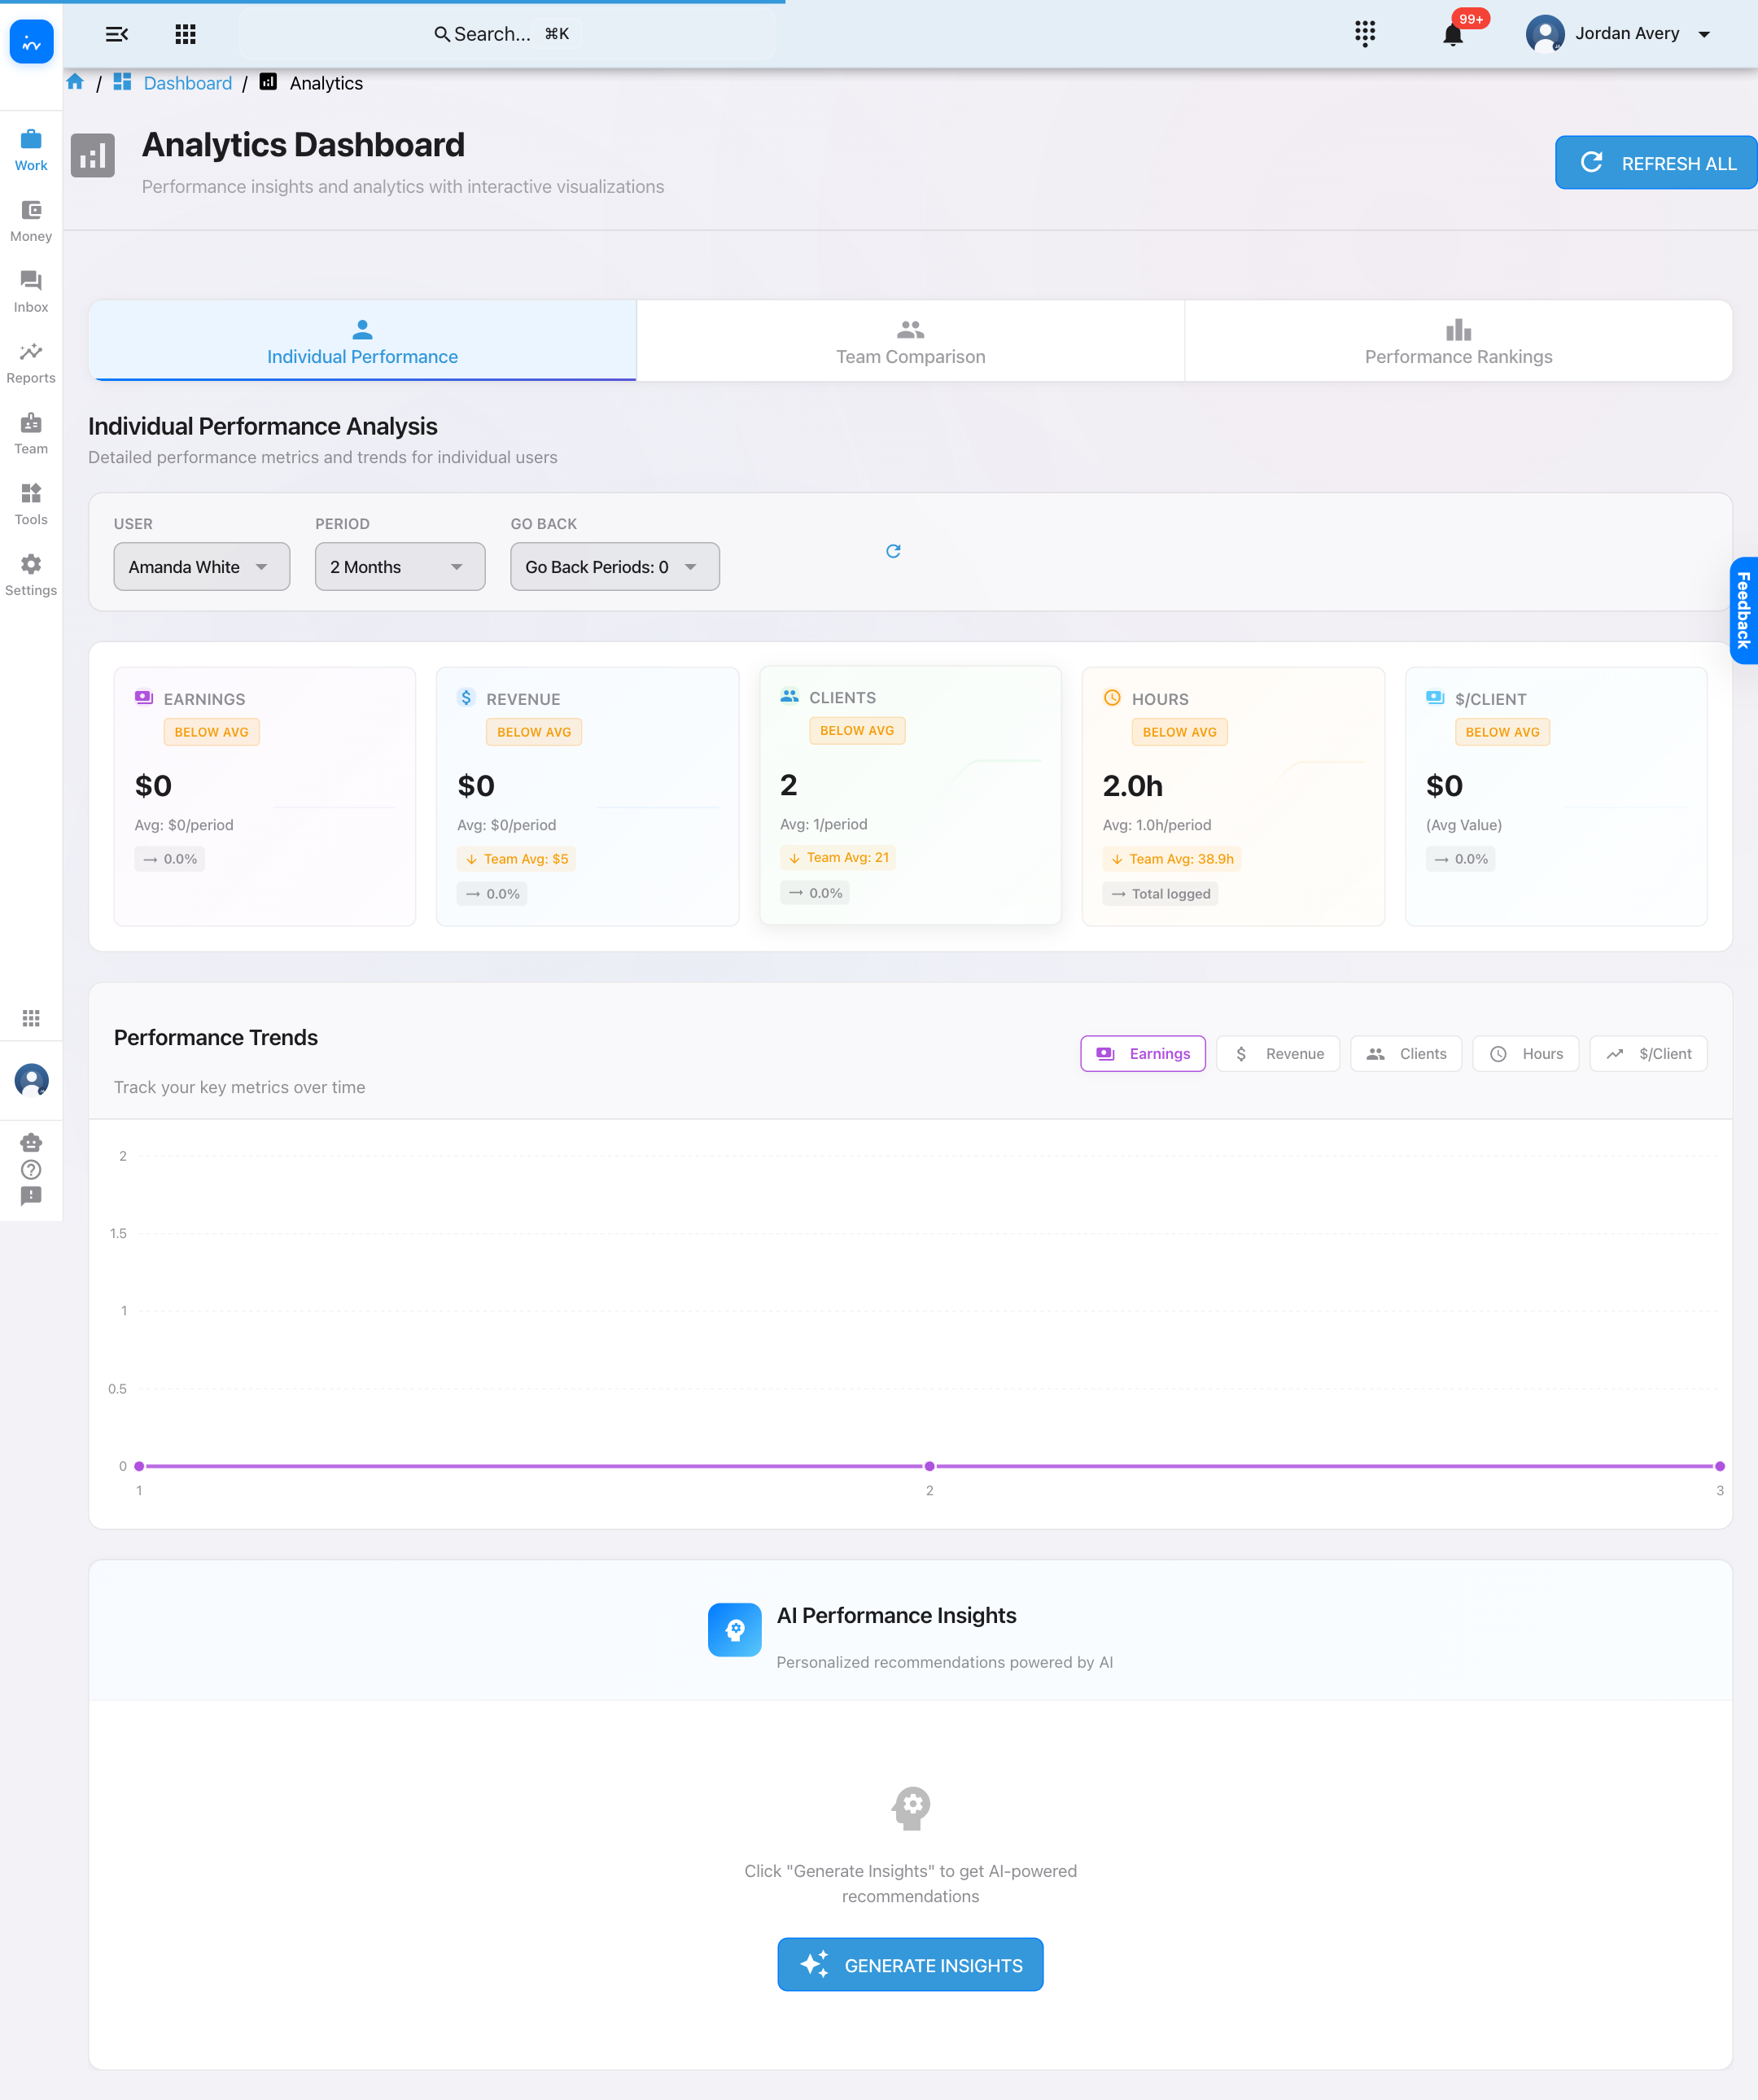Open the dotted apps launcher near notifications
Viewport: 1758px width, 2100px height.
pos(1365,33)
